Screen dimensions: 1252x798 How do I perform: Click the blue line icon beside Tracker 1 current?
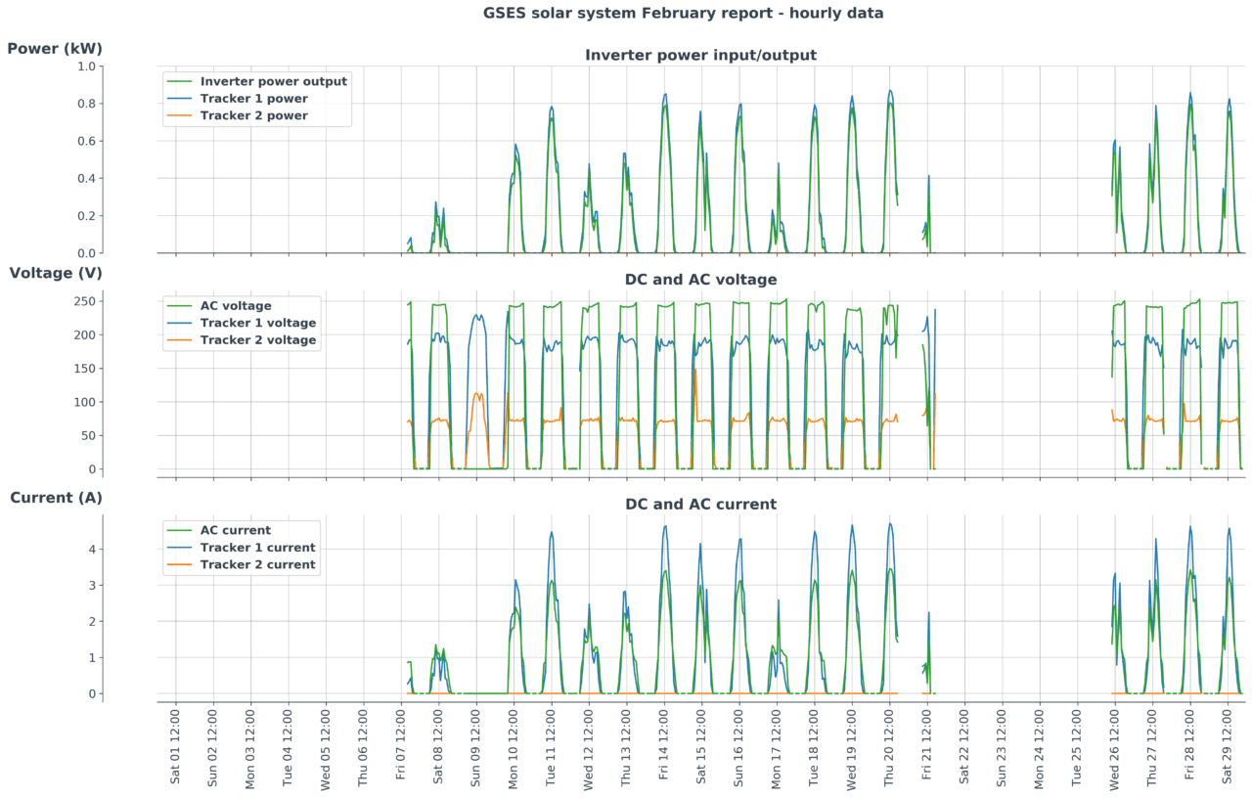tap(179, 548)
